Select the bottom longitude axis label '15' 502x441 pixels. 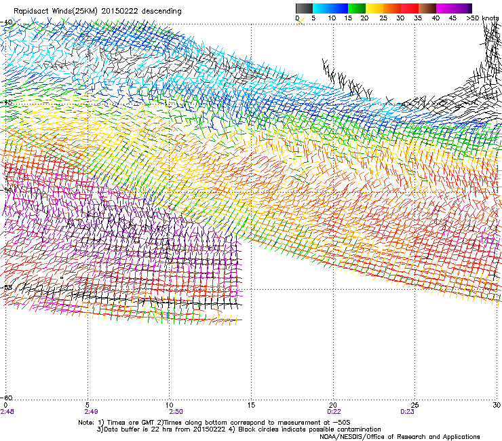[x=251, y=405]
